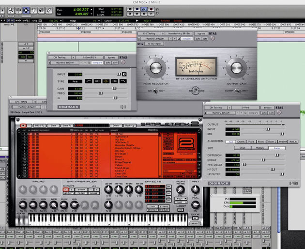Arm the transport Record button
Screen dimensions: 305x249
tap(151, 9)
